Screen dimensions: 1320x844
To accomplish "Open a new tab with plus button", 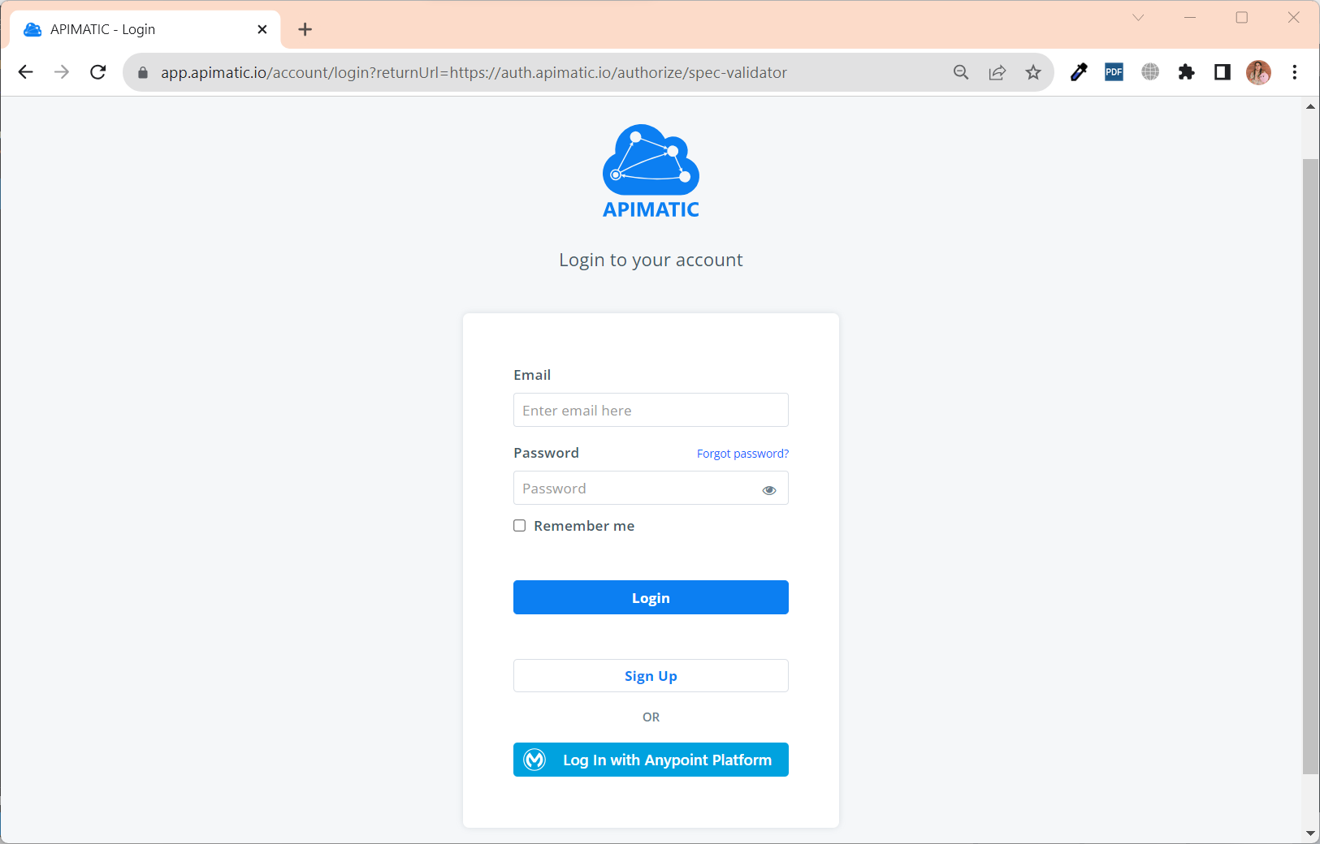I will pos(305,29).
